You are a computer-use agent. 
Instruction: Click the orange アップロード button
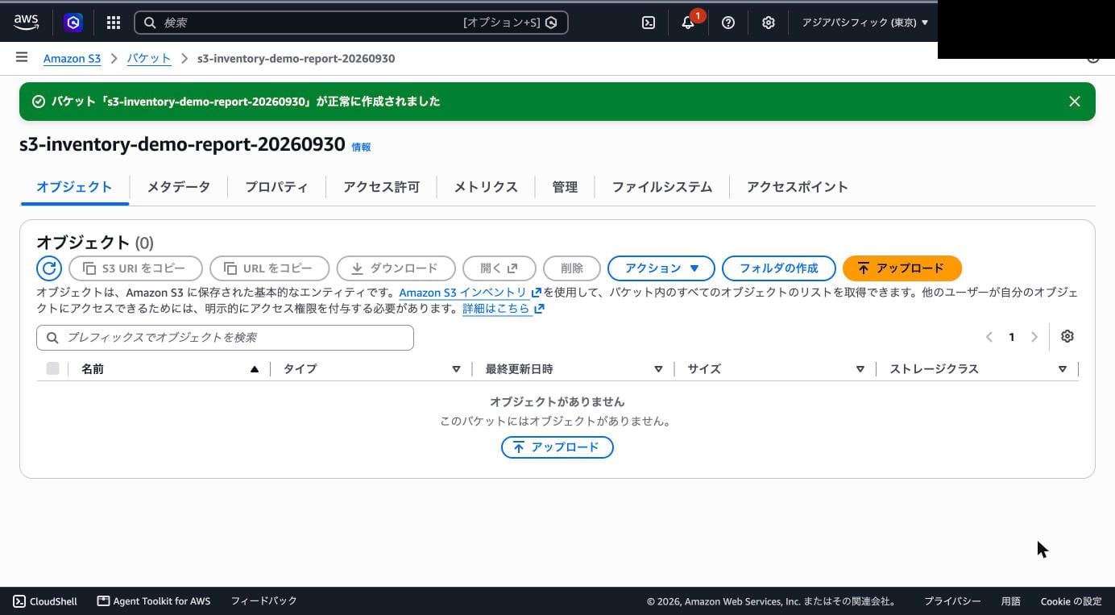point(902,268)
